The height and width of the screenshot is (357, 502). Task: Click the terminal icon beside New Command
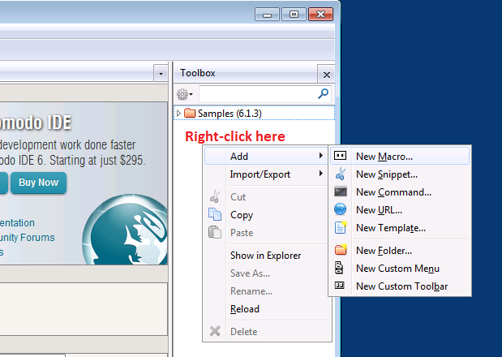[341, 191]
